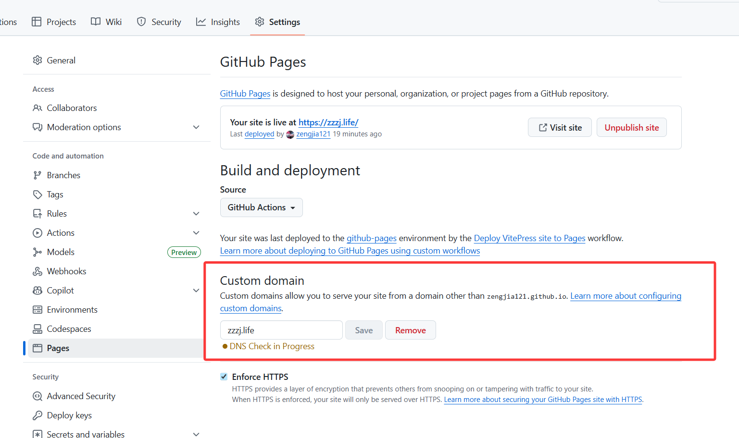Screen dimensions: 739x438
Task: Open the GitHub Pages intro link
Action: point(245,94)
